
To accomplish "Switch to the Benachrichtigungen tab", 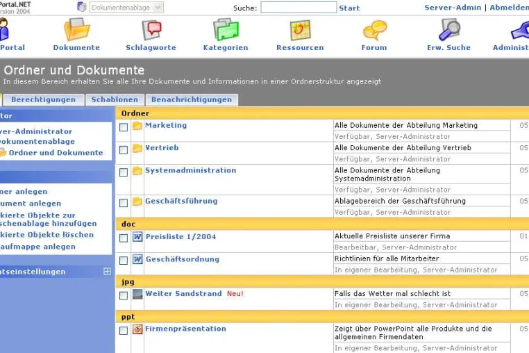I will pos(192,99).
